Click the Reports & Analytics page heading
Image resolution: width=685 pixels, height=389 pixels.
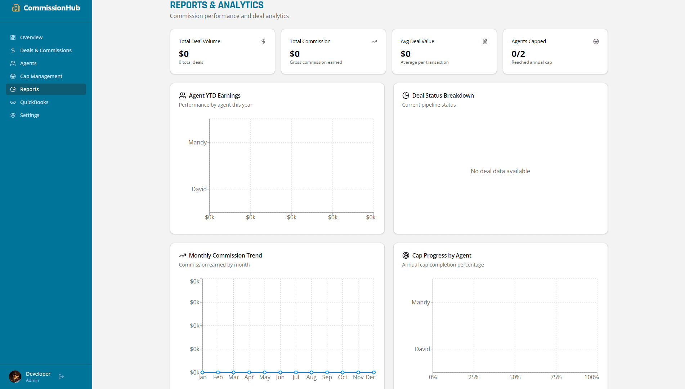(x=217, y=5)
